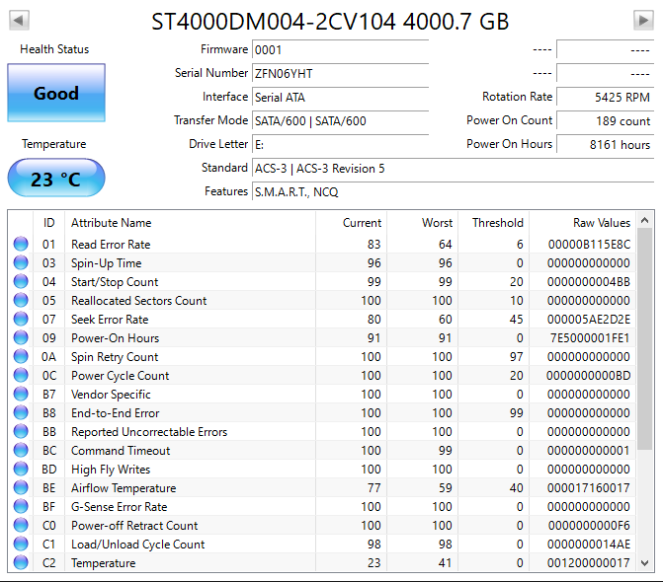This screenshot has width=663, height=582.
Task: Click the Attribute Name column header
Action: point(111,223)
